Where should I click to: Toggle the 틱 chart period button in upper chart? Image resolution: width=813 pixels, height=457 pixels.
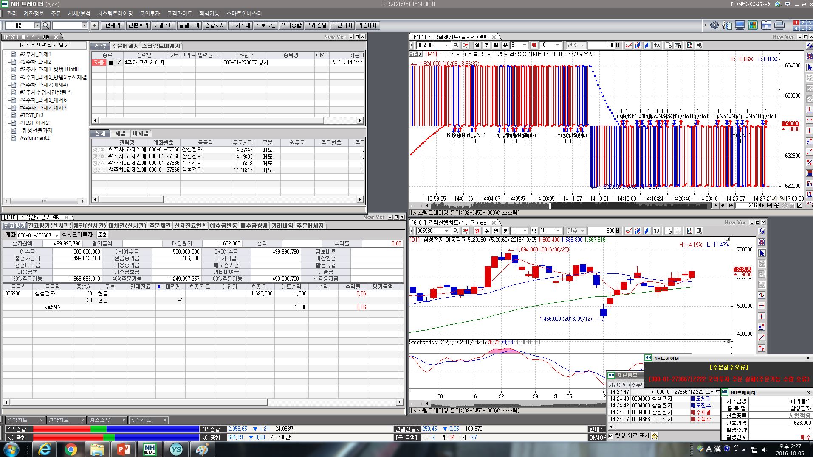[534, 45]
